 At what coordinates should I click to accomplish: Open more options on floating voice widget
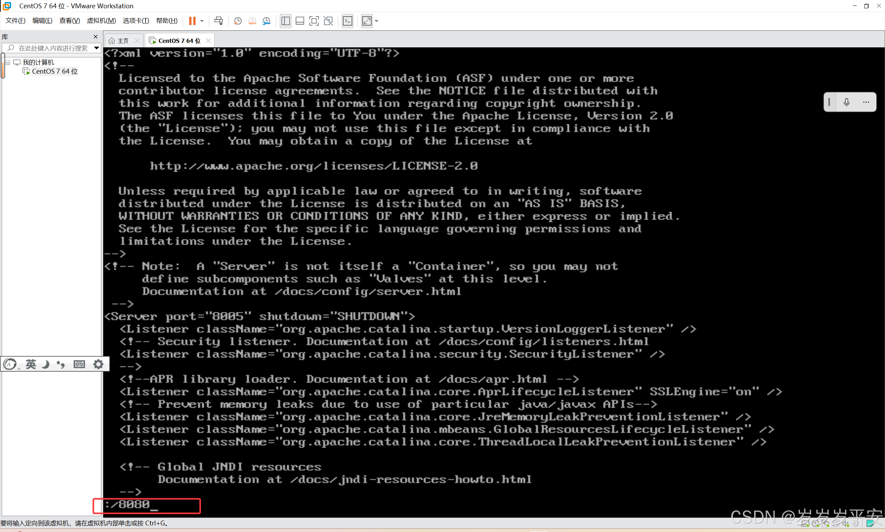[x=866, y=102]
